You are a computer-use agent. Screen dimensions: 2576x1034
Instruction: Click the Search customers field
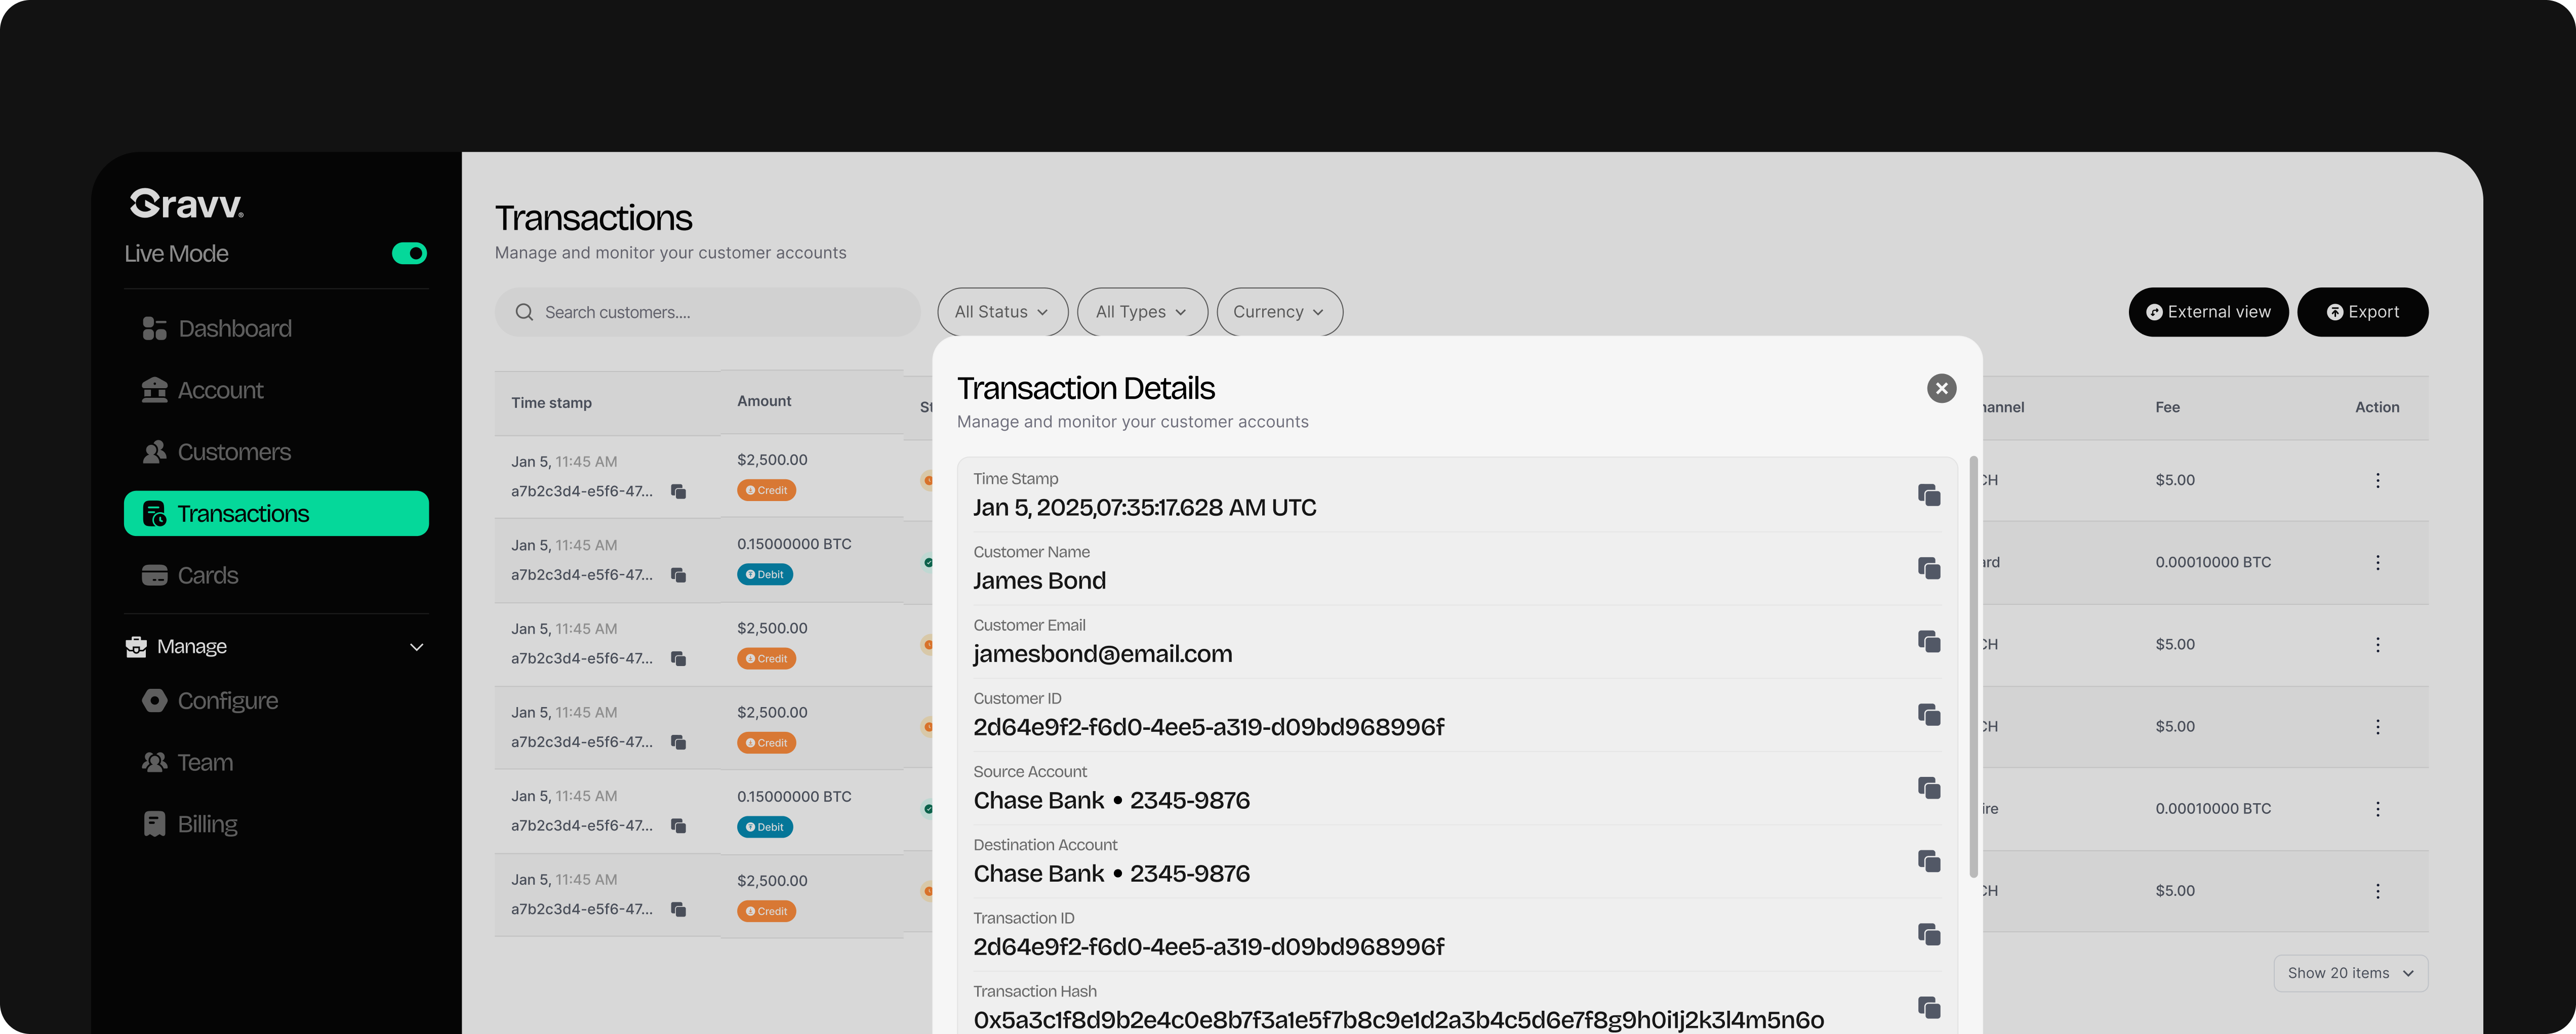pos(707,312)
